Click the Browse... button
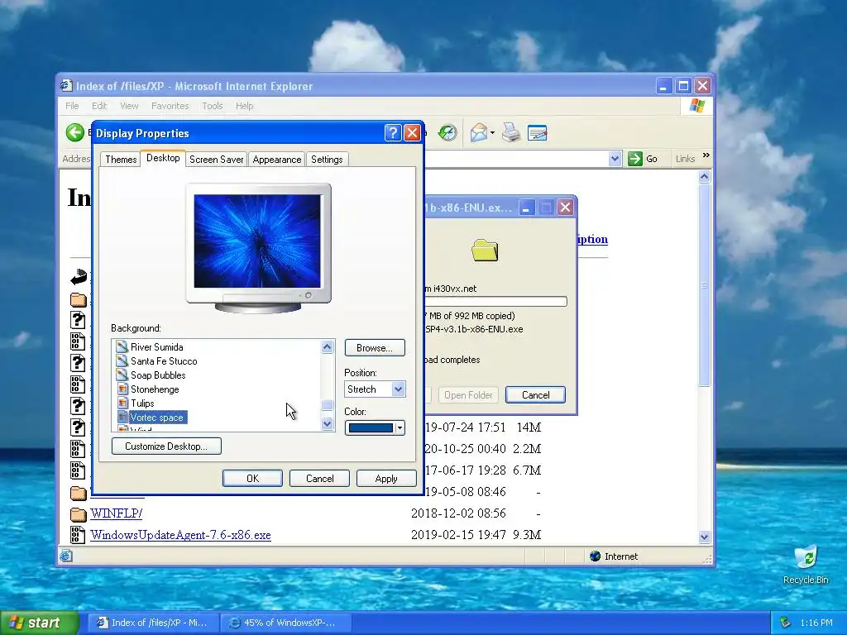Image resolution: width=847 pixels, height=635 pixels. pyautogui.click(x=375, y=348)
